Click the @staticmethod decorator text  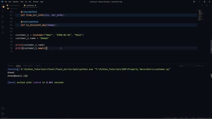pos(29,22)
